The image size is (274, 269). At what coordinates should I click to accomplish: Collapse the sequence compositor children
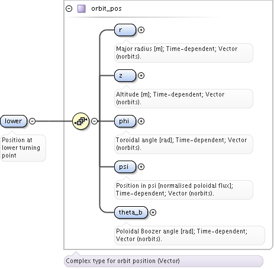[95, 121]
